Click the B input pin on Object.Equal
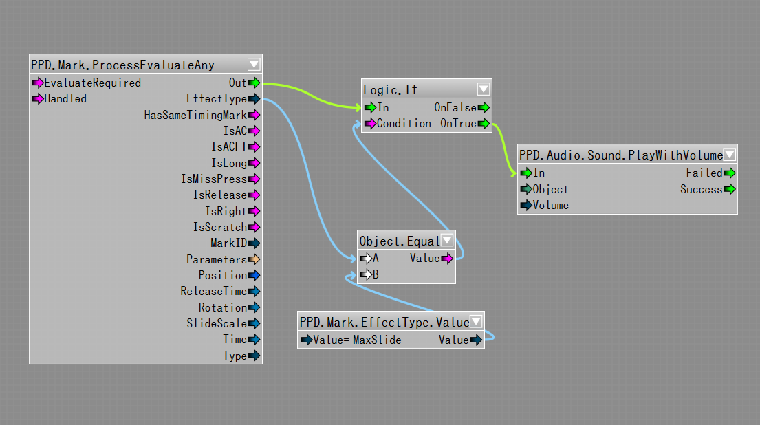Viewport: 760px width, 425px height. (366, 275)
